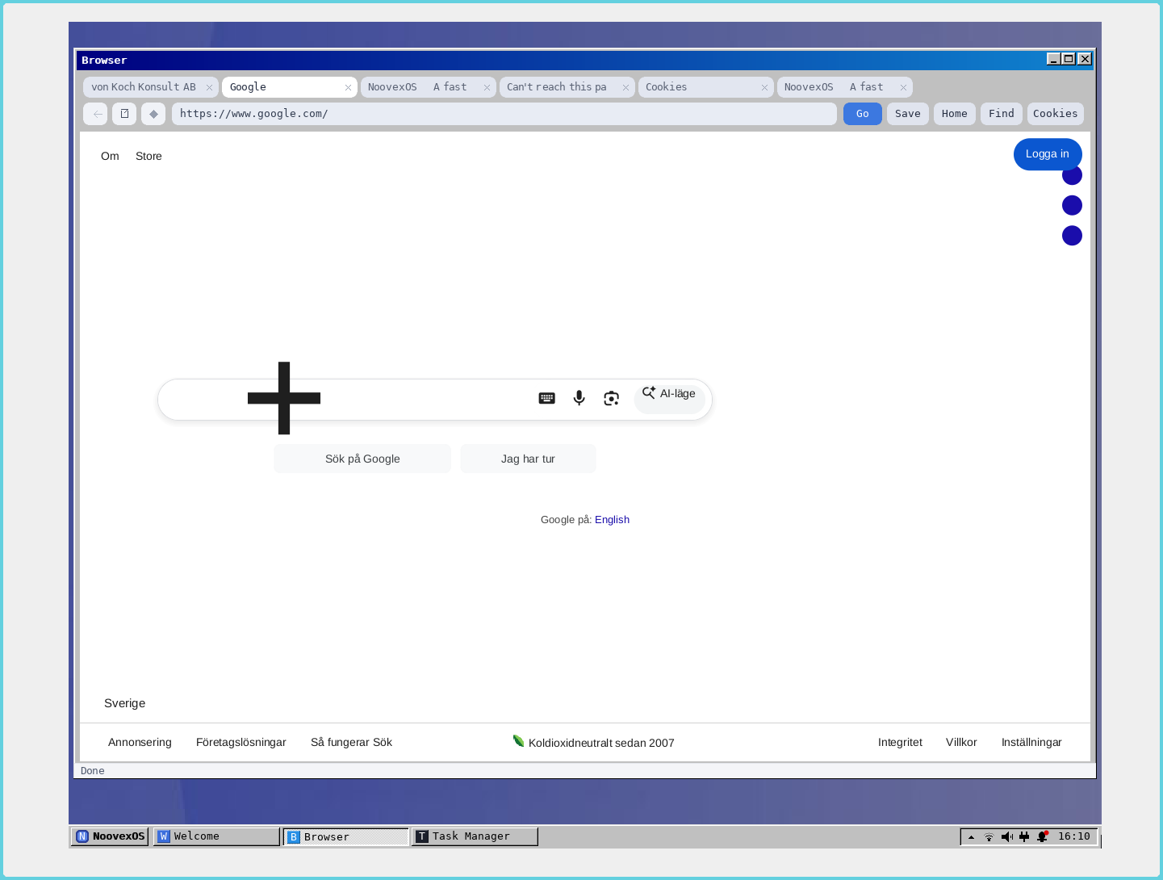Close the Cookies tab with its x
Viewport: 1163px width, 880px height.
point(764,87)
